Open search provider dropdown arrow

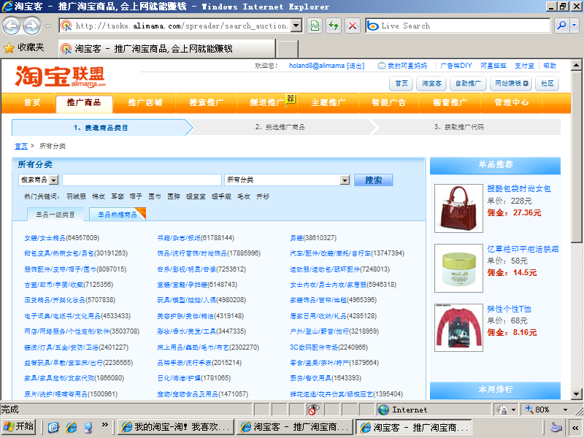(x=574, y=26)
